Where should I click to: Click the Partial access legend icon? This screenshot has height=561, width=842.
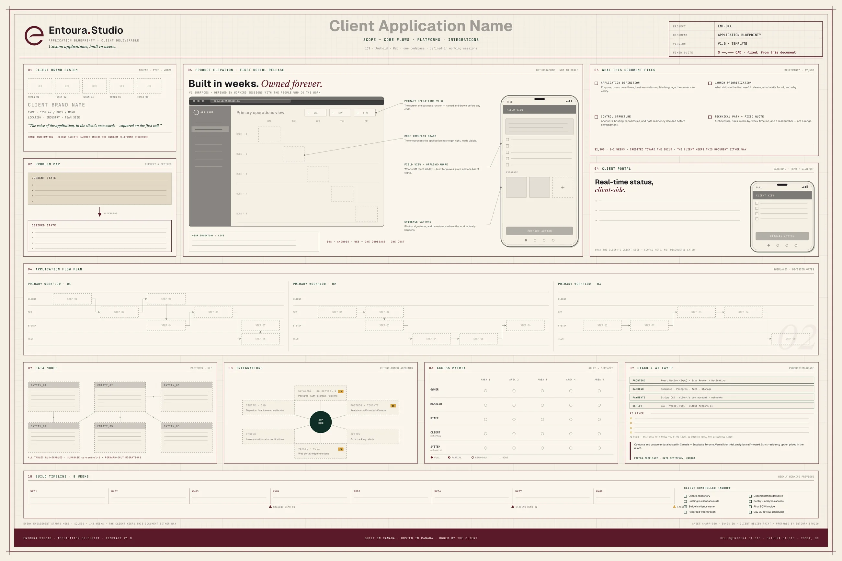point(449,458)
